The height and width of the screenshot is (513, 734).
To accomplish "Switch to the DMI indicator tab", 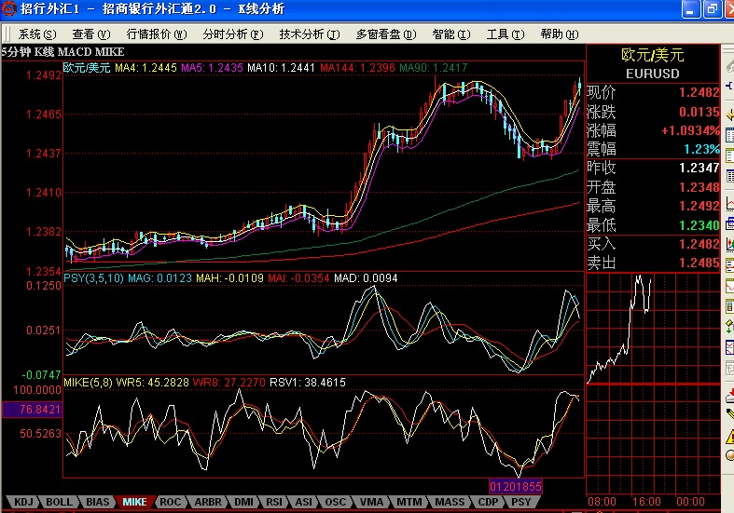I will [x=243, y=502].
